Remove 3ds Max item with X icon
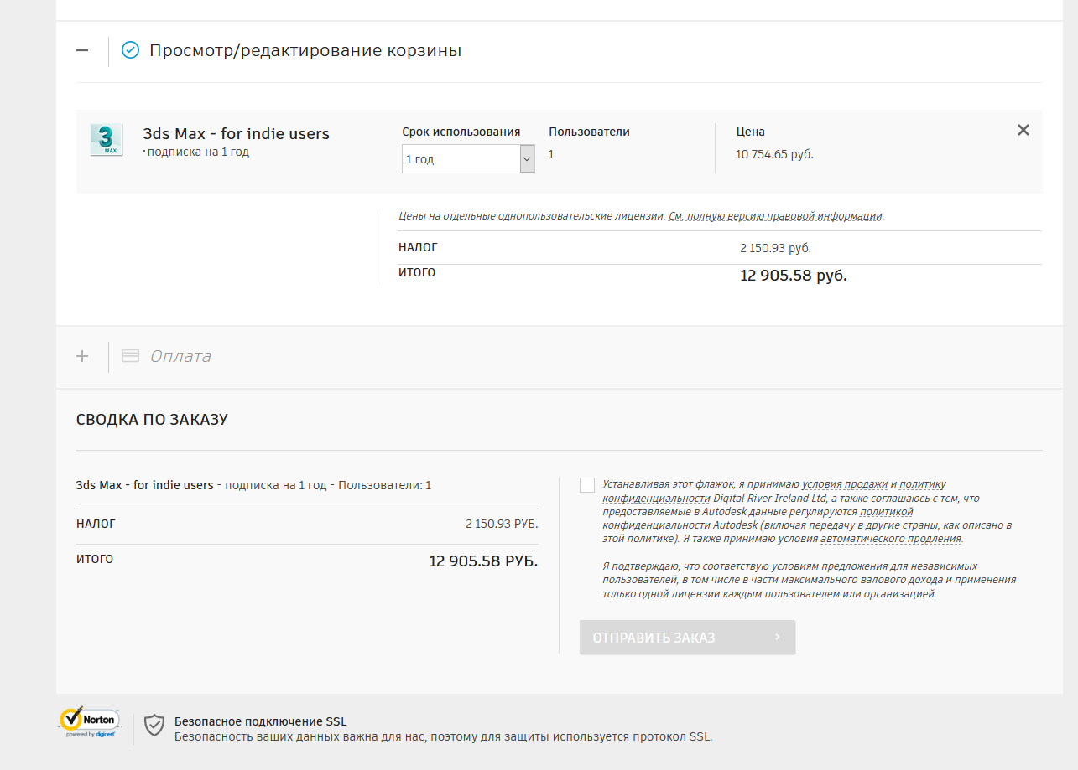This screenshot has height=770, width=1078. [x=1023, y=130]
